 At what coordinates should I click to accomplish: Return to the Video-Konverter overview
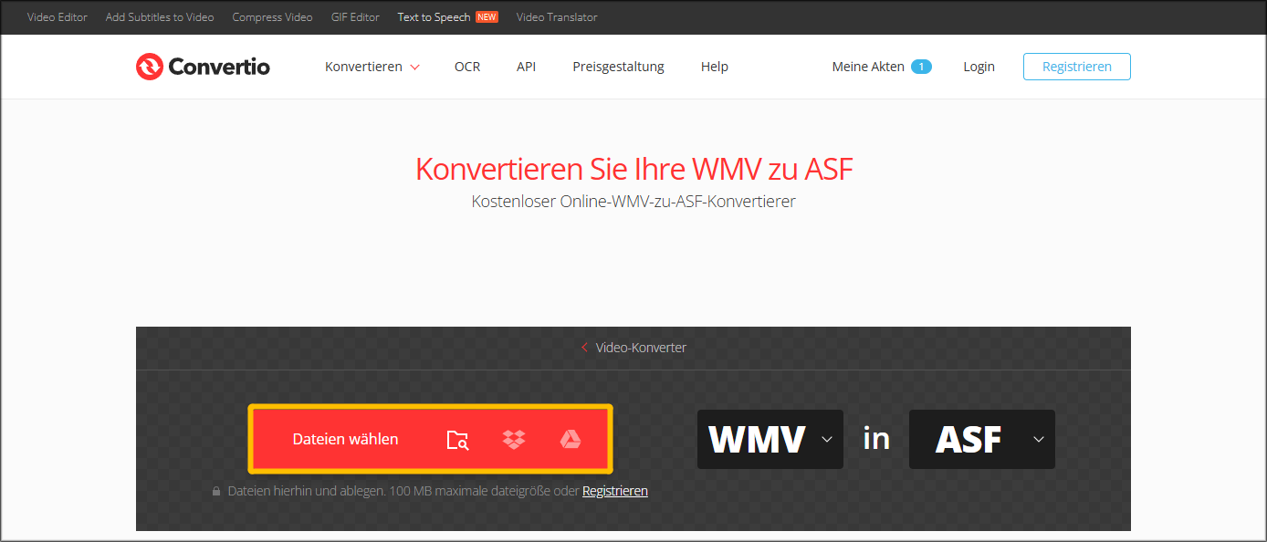(641, 347)
